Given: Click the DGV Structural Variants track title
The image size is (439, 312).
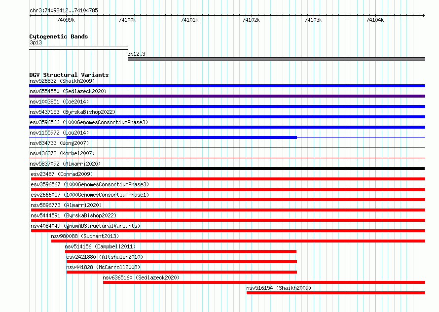Looking at the screenshot, I should 69,75.
